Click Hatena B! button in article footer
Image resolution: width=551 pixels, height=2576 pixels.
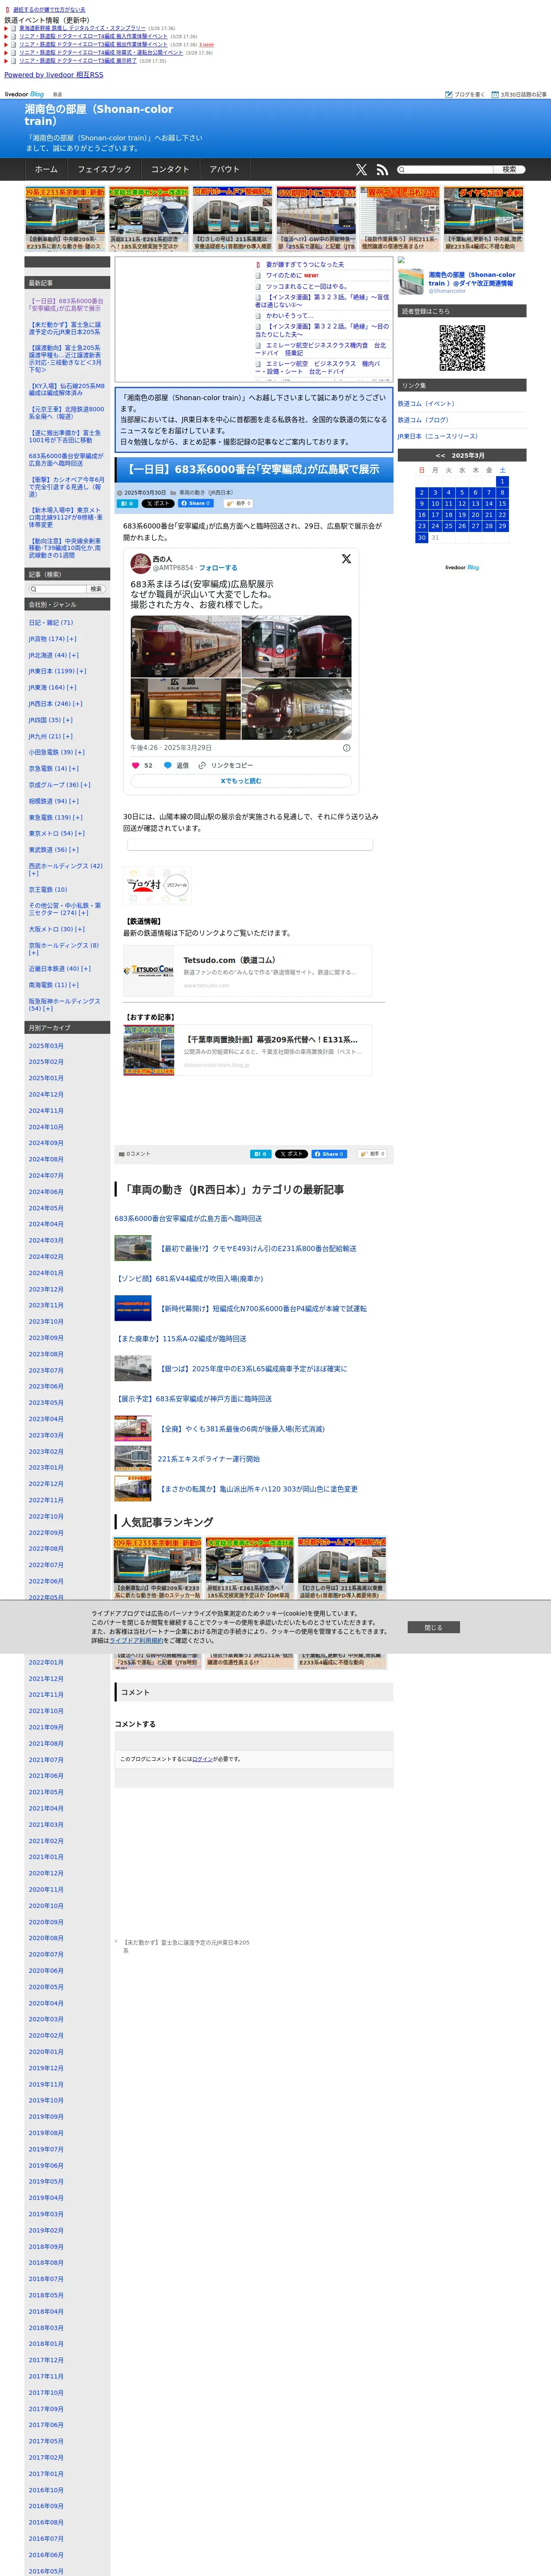(260, 1154)
